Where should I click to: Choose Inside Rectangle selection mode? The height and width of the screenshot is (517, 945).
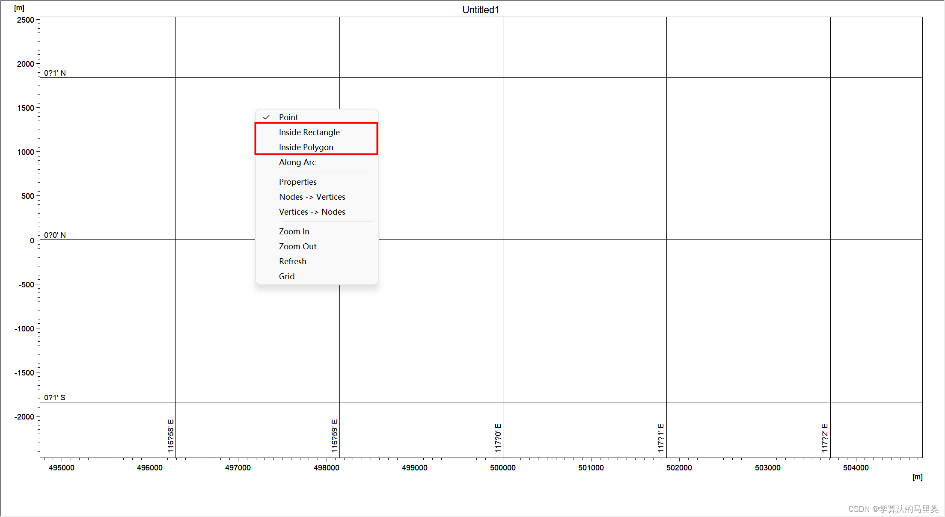pos(309,132)
